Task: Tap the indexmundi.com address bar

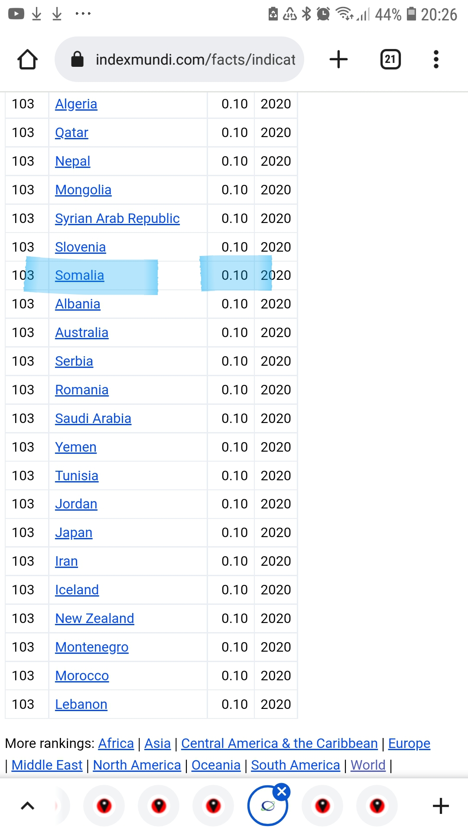Action: pyautogui.click(x=195, y=59)
